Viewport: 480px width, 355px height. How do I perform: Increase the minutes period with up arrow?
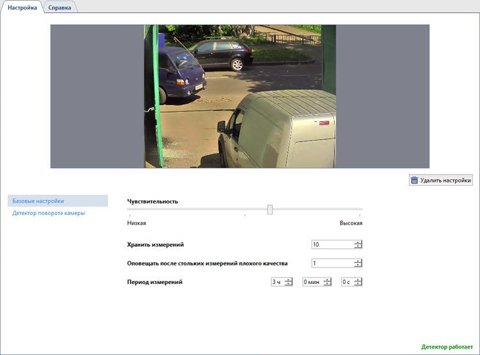[x=327, y=280]
